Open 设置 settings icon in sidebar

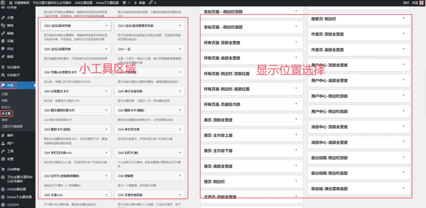click(x=3, y=159)
